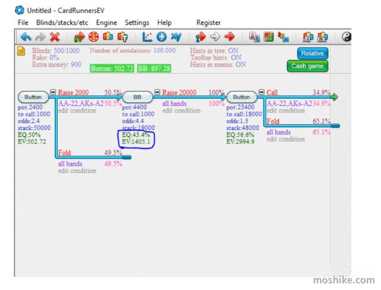This screenshot has height=290, width=381.
Task: Toggle Hints in menus: ON
Action: tap(218, 64)
